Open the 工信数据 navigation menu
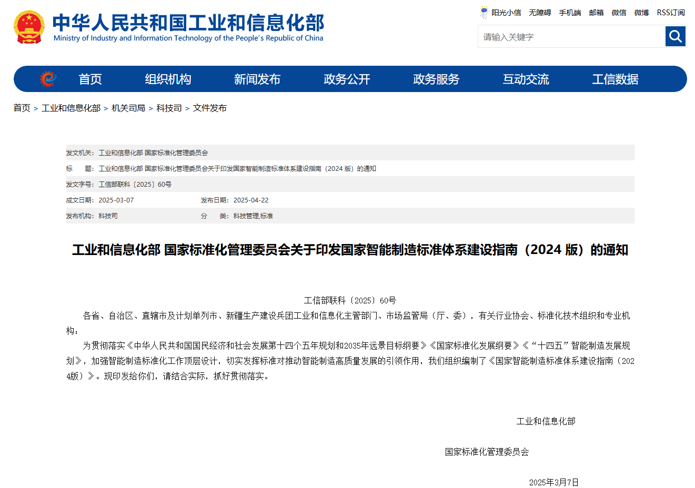Image resolution: width=695 pixels, height=488 pixels. point(616,79)
